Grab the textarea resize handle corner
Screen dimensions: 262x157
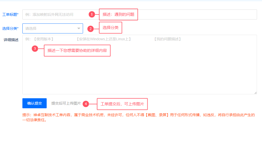click(255, 93)
